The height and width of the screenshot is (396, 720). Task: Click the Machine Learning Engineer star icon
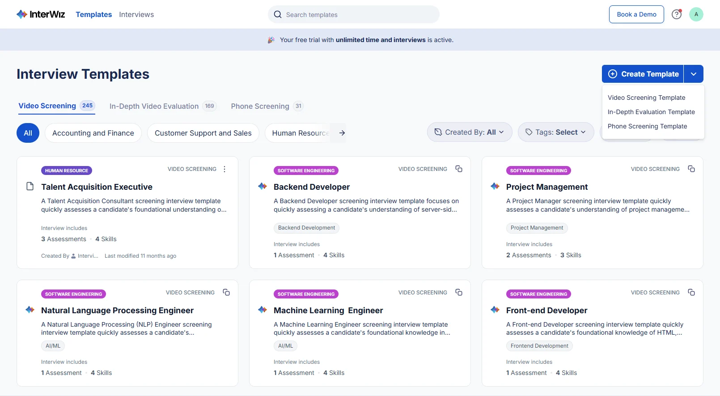(x=263, y=310)
